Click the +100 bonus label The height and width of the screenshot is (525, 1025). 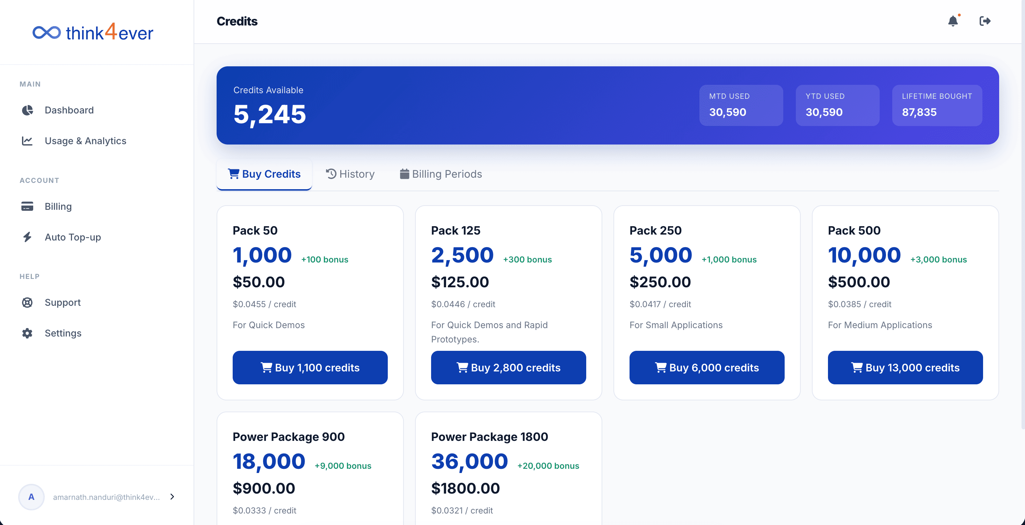coord(325,260)
